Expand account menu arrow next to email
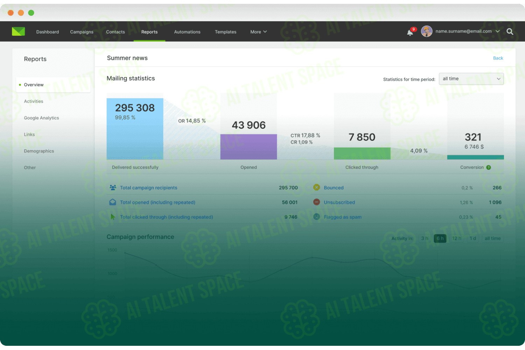This screenshot has width=525, height=350. tap(497, 31)
